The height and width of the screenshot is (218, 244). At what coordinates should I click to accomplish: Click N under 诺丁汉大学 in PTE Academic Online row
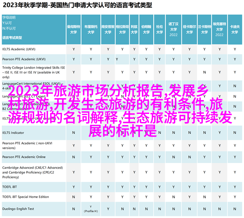(174, 157)
